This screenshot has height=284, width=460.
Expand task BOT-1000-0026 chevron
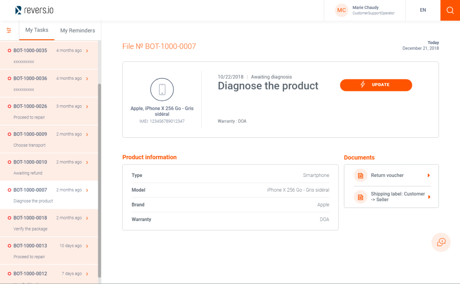[87, 107]
